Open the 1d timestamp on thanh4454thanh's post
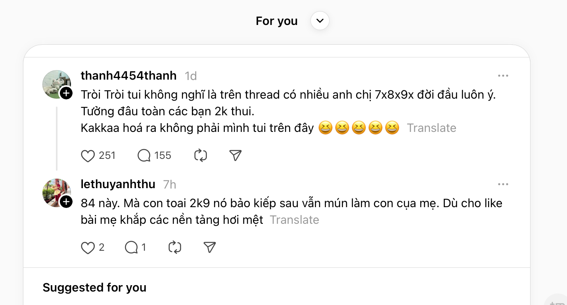The width and height of the screenshot is (567, 305). point(191,76)
